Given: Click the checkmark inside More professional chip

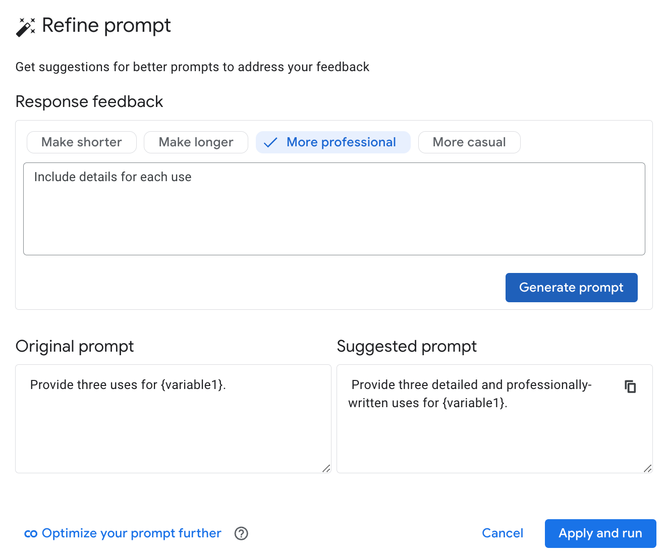Looking at the screenshot, I should click(271, 142).
